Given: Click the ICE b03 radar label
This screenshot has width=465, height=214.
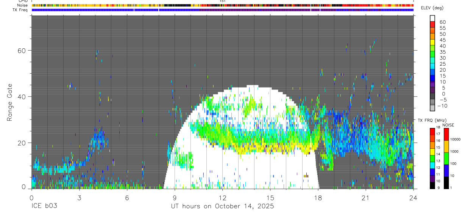Looking at the screenshot, I should (44, 206).
